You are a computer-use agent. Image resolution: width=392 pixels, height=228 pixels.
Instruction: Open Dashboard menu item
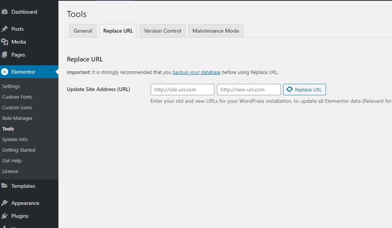(29, 12)
